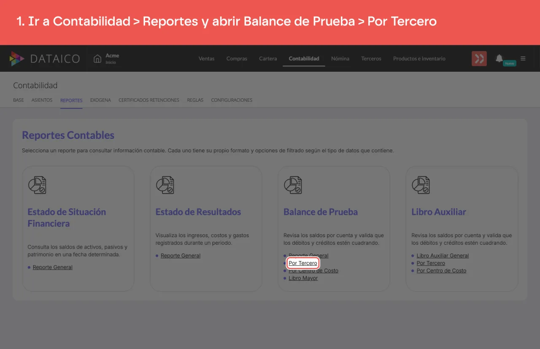Open the hamburger menu icon
The width and height of the screenshot is (540, 349).
tap(523, 59)
